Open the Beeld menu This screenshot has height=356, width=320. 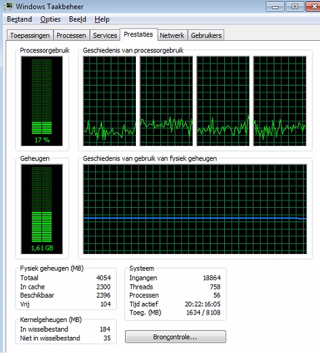(77, 19)
